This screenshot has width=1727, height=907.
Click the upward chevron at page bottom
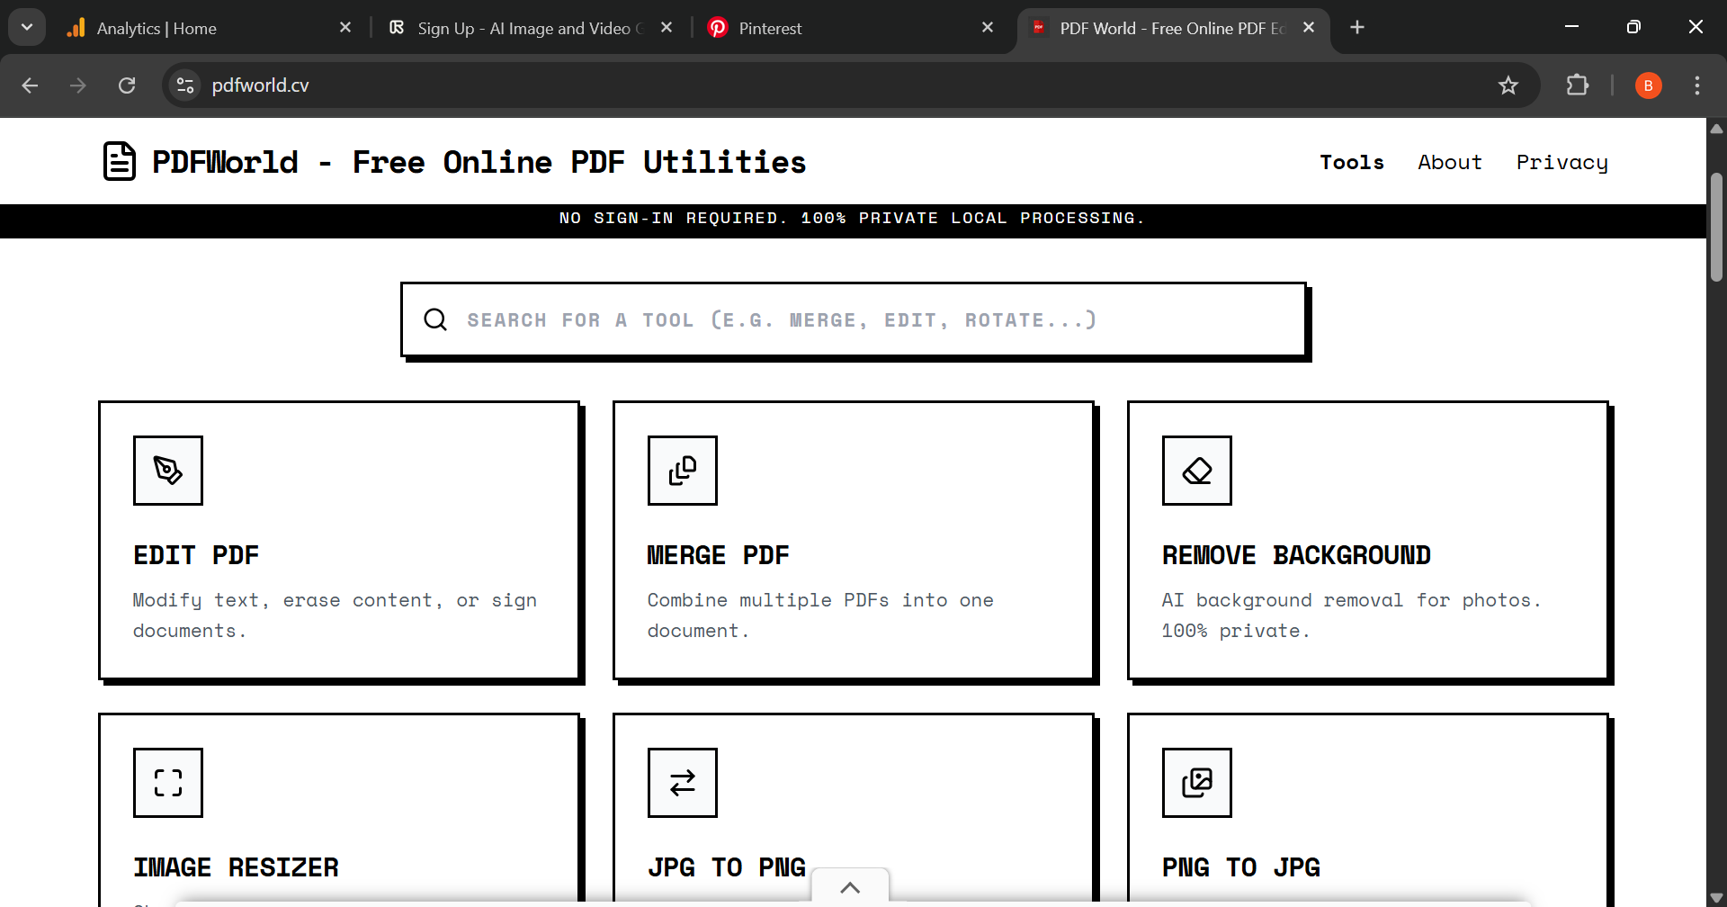pos(850,888)
